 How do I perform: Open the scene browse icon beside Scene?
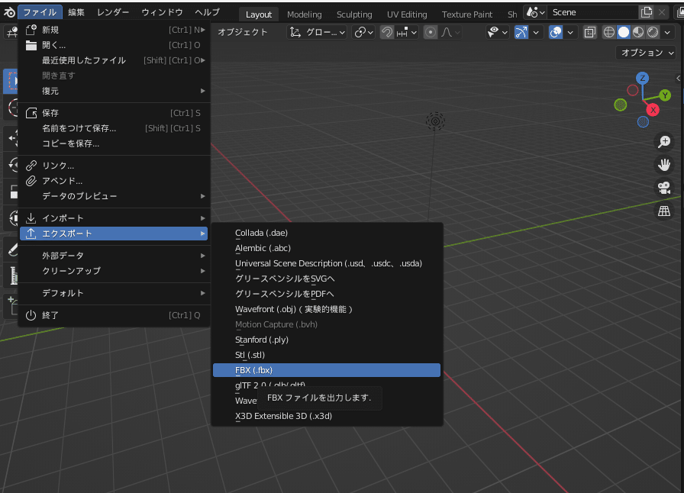[535, 12]
